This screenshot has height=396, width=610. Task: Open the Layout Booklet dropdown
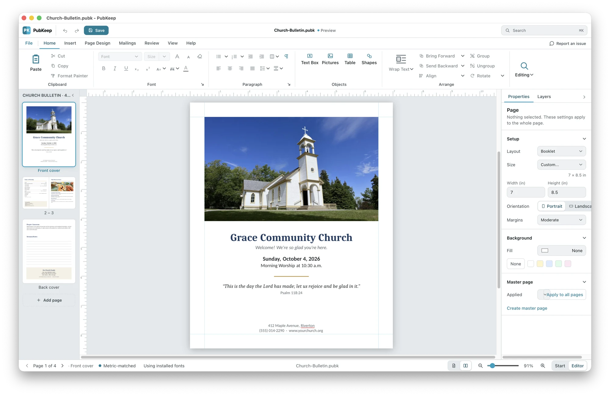tap(561, 151)
